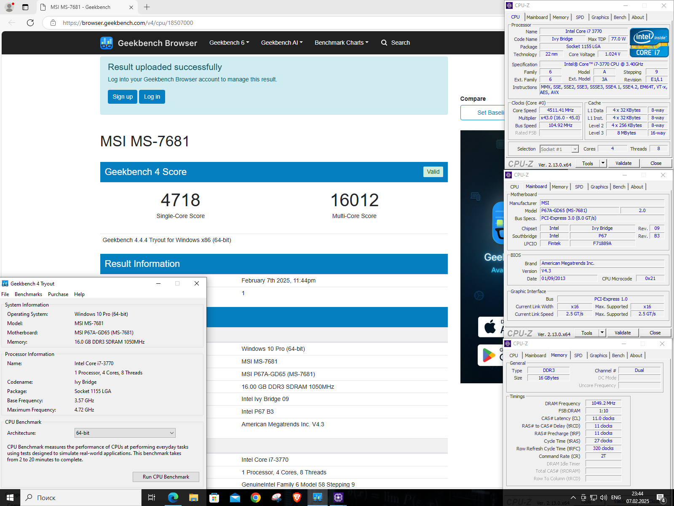Open Tools dropdown arrow in Mainboard CPU-Z window
674x506 pixels.
click(602, 333)
